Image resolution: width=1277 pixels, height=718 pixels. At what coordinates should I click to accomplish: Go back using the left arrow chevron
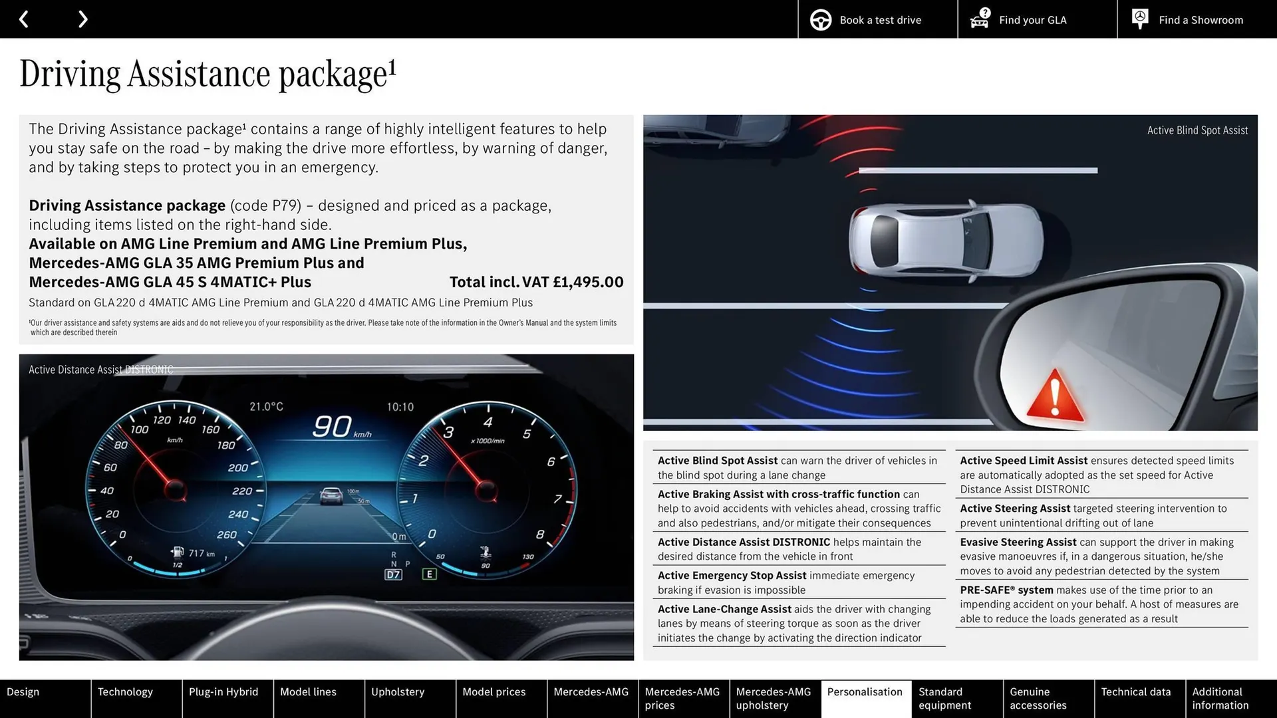point(24,19)
